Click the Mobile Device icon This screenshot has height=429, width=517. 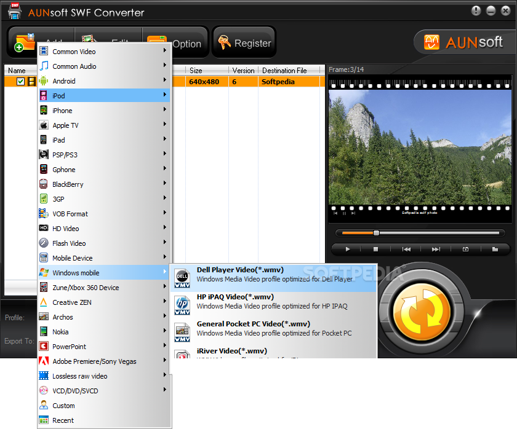pos(44,258)
